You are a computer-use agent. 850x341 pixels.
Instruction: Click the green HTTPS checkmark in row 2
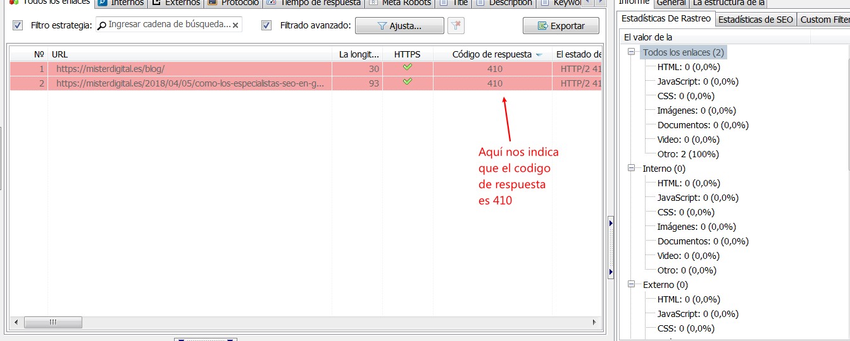(408, 82)
